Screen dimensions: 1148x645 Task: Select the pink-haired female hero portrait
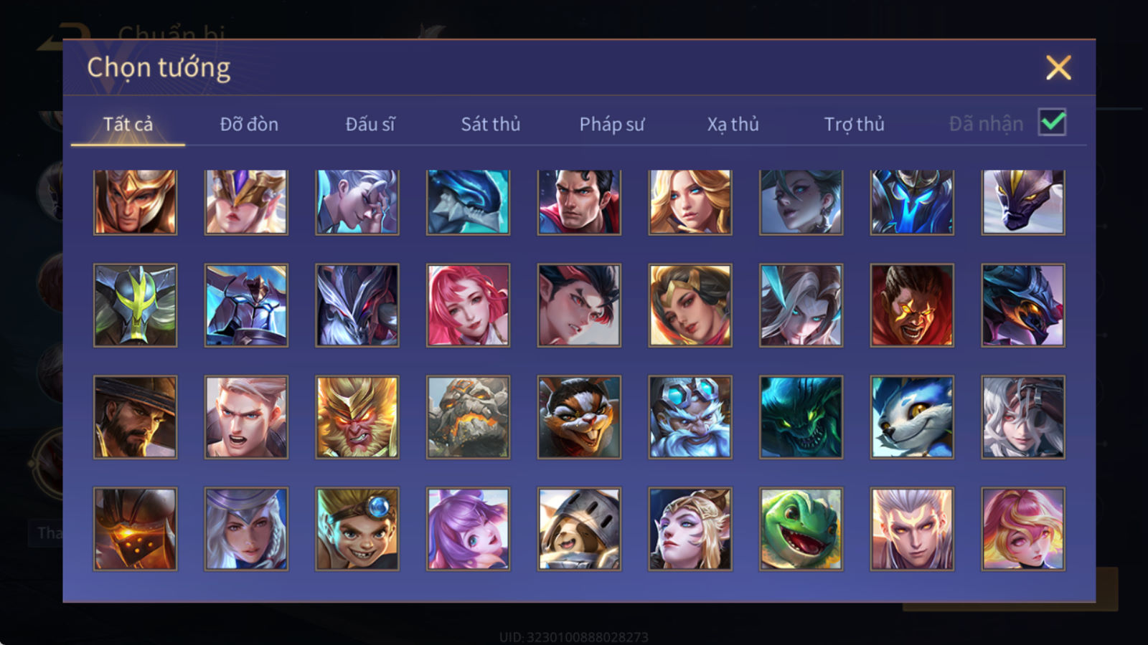pos(468,305)
